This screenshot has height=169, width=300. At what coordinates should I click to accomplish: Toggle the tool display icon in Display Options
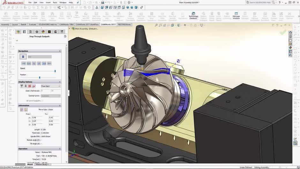pos(22,86)
